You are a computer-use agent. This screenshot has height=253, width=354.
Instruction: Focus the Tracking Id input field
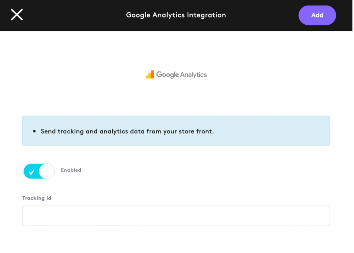(176, 216)
